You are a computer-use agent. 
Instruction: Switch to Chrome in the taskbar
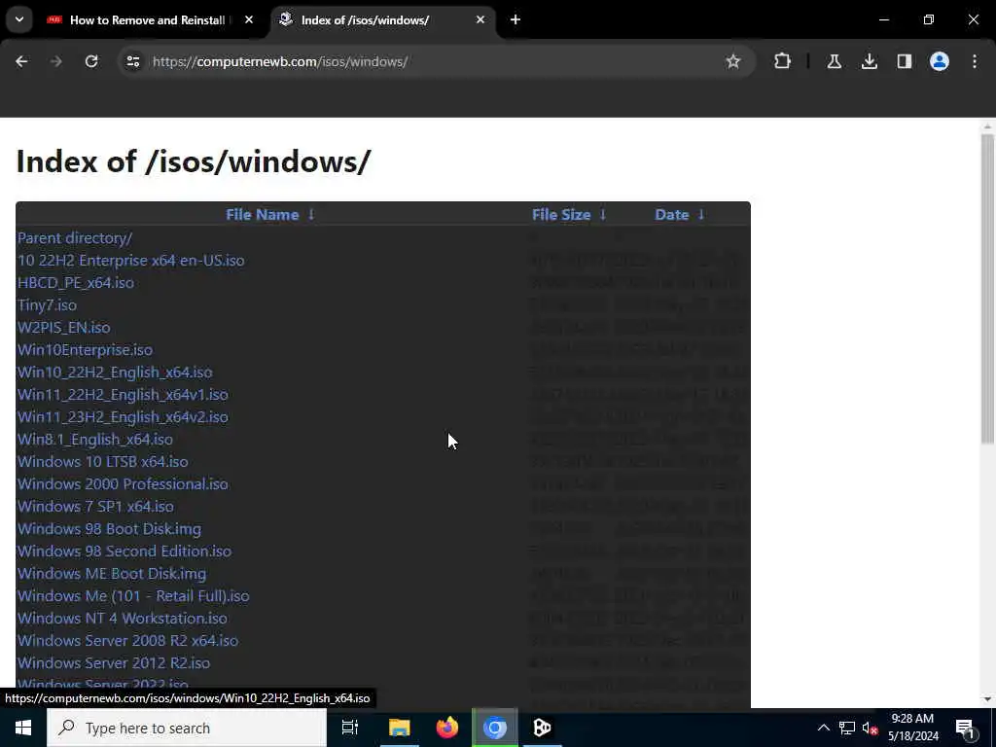(x=495, y=728)
